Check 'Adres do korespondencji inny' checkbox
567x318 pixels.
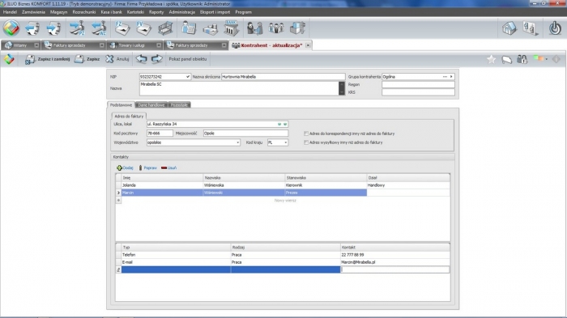point(306,134)
